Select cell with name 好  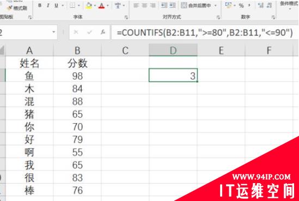click(x=29, y=139)
